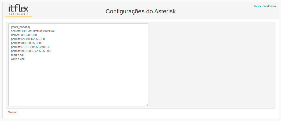281x121 pixels.
Task: Place cursor in the 172.16.0.0 address
Action: click(x=27, y=47)
